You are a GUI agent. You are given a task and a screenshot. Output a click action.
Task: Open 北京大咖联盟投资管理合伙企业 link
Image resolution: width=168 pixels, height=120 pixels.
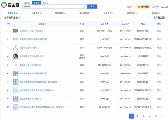(x=39, y=82)
